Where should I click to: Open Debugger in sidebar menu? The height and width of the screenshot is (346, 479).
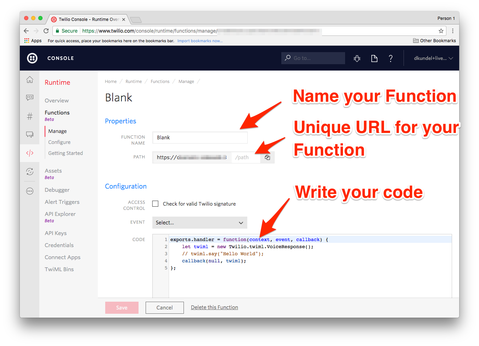(57, 190)
